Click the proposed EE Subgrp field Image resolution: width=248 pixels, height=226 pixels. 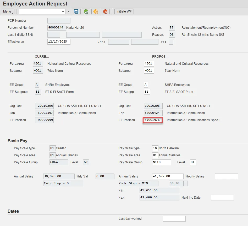147,92
